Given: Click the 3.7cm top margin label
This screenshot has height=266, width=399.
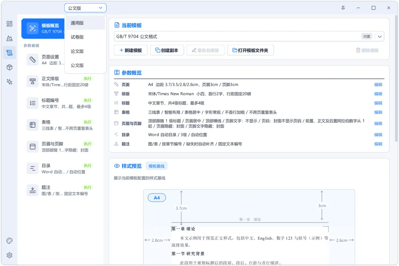Looking at the screenshot, I should click(x=181, y=209).
